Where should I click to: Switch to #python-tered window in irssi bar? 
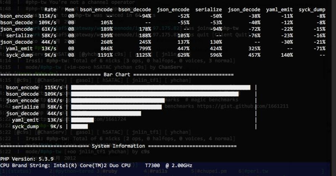point(74,171)
